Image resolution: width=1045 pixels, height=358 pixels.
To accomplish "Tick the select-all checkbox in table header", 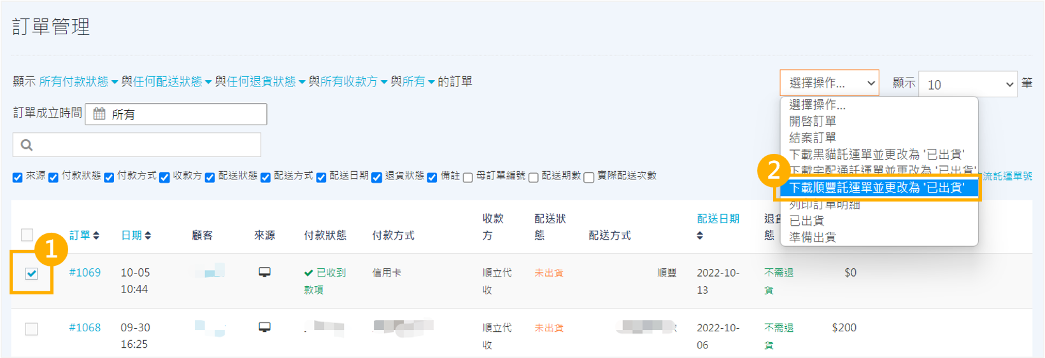I will point(27,235).
